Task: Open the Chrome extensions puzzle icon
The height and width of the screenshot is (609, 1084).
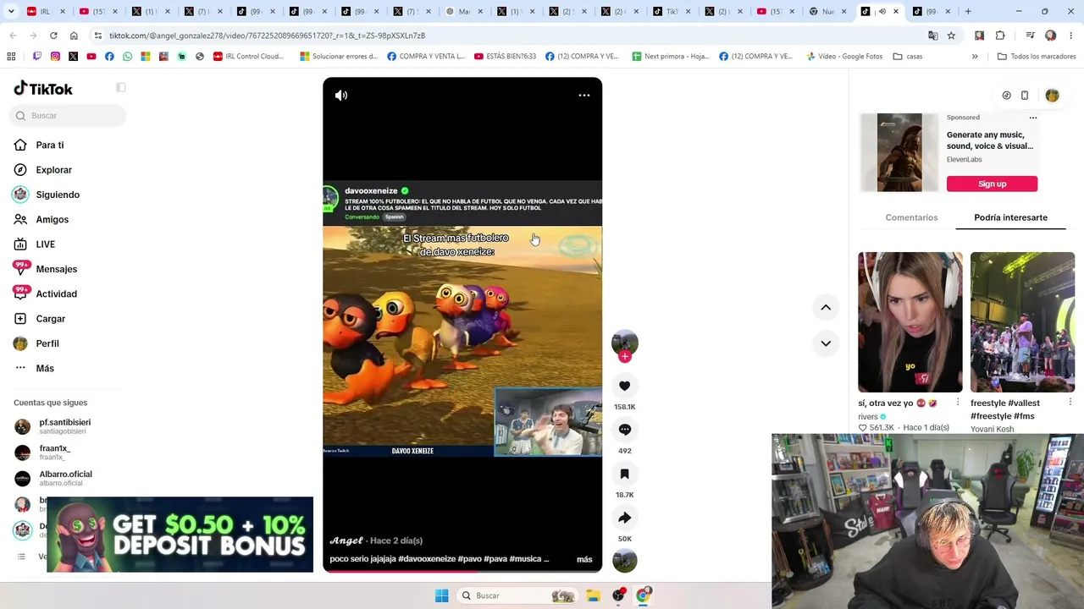Action: tap(1000, 36)
